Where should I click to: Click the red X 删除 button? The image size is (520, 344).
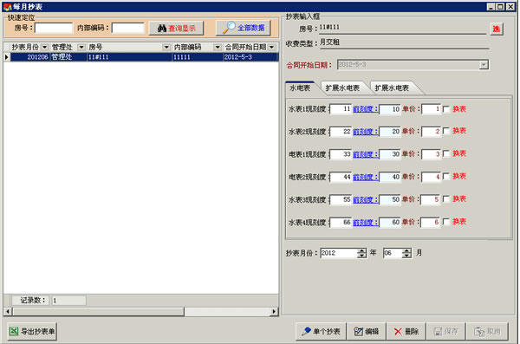(406, 331)
